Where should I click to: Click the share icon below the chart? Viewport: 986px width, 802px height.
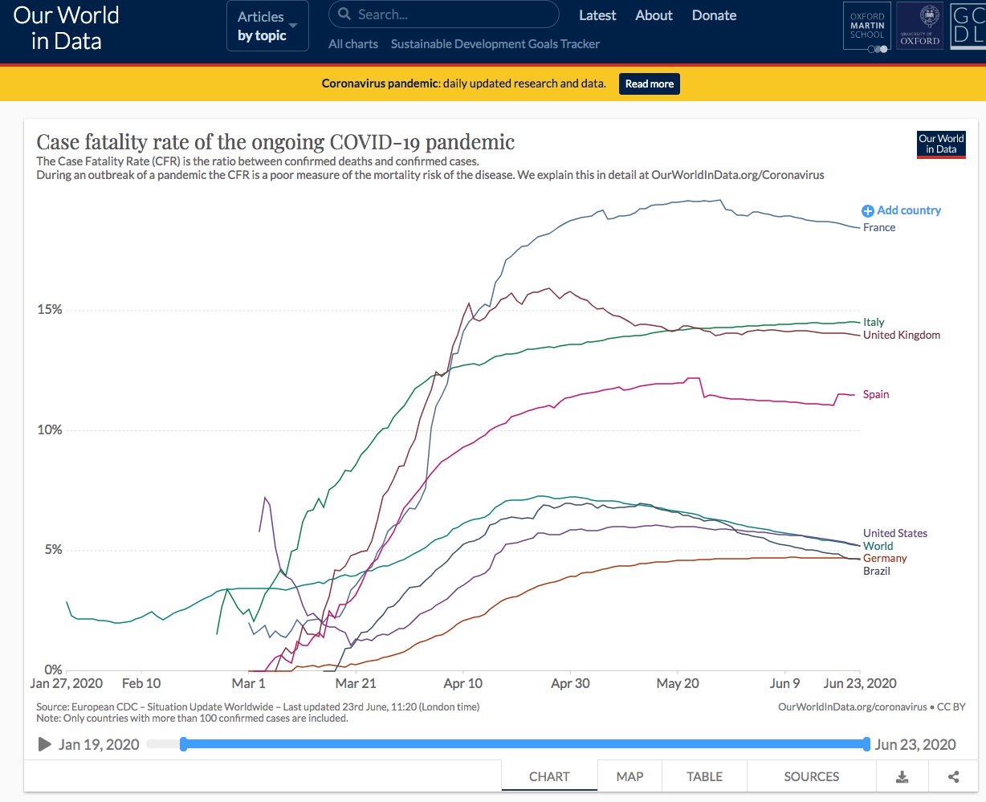954,776
